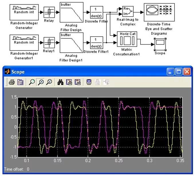The height and width of the screenshot is (176, 194).
Task: Click Save current axes settings icon
Action: click(x=69, y=82)
